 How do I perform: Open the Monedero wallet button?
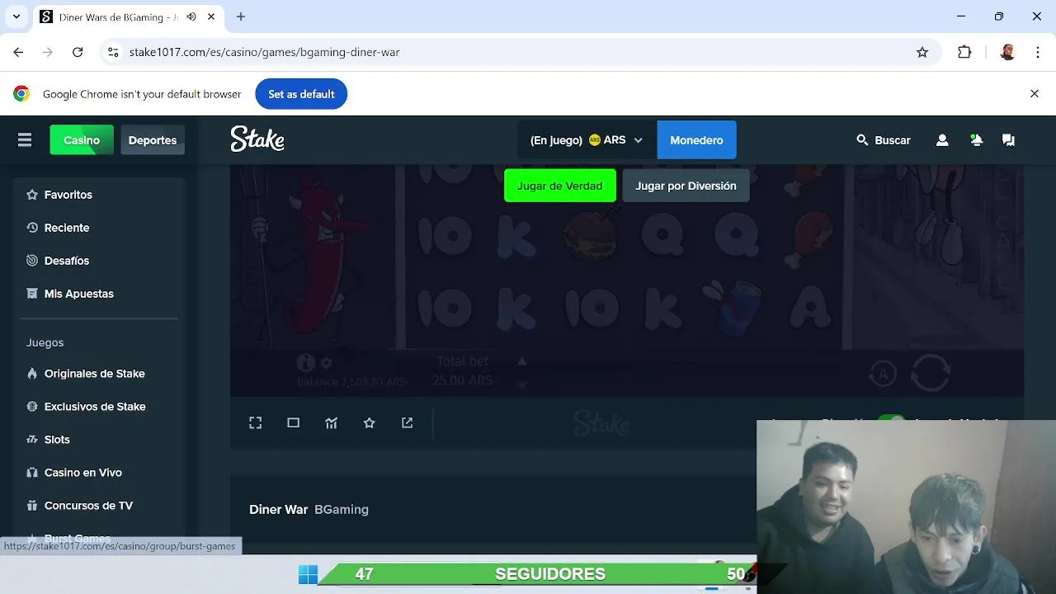tap(696, 140)
